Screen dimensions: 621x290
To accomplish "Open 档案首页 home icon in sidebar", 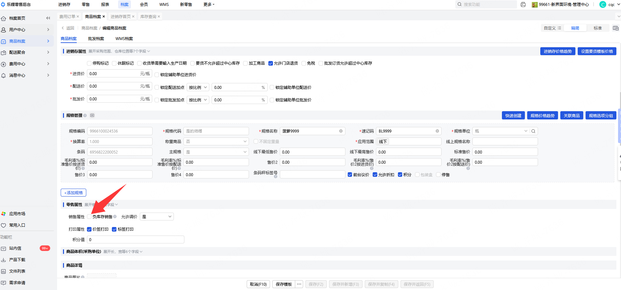I will click(4, 18).
